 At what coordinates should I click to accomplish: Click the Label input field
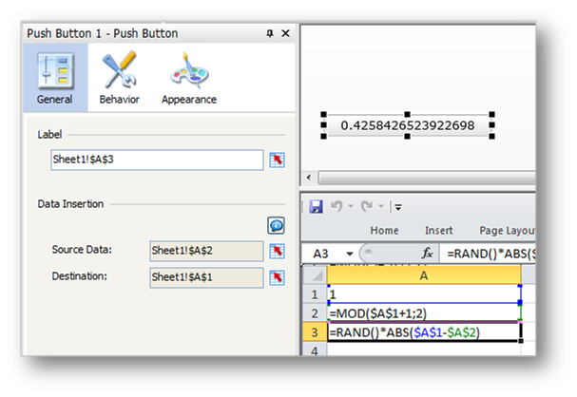tap(157, 160)
